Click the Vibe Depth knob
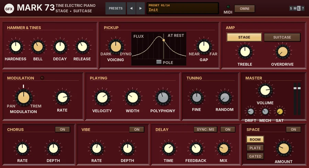309x168 pixels. click(127, 148)
